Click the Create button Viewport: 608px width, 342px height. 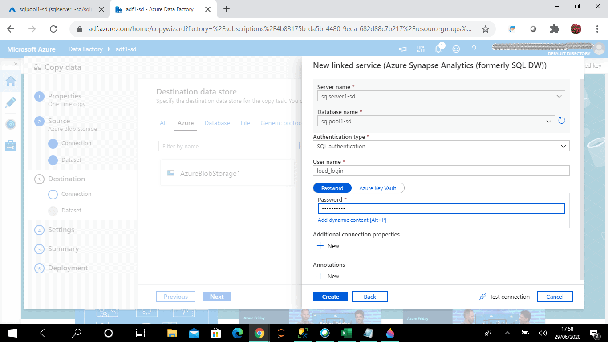click(x=331, y=297)
